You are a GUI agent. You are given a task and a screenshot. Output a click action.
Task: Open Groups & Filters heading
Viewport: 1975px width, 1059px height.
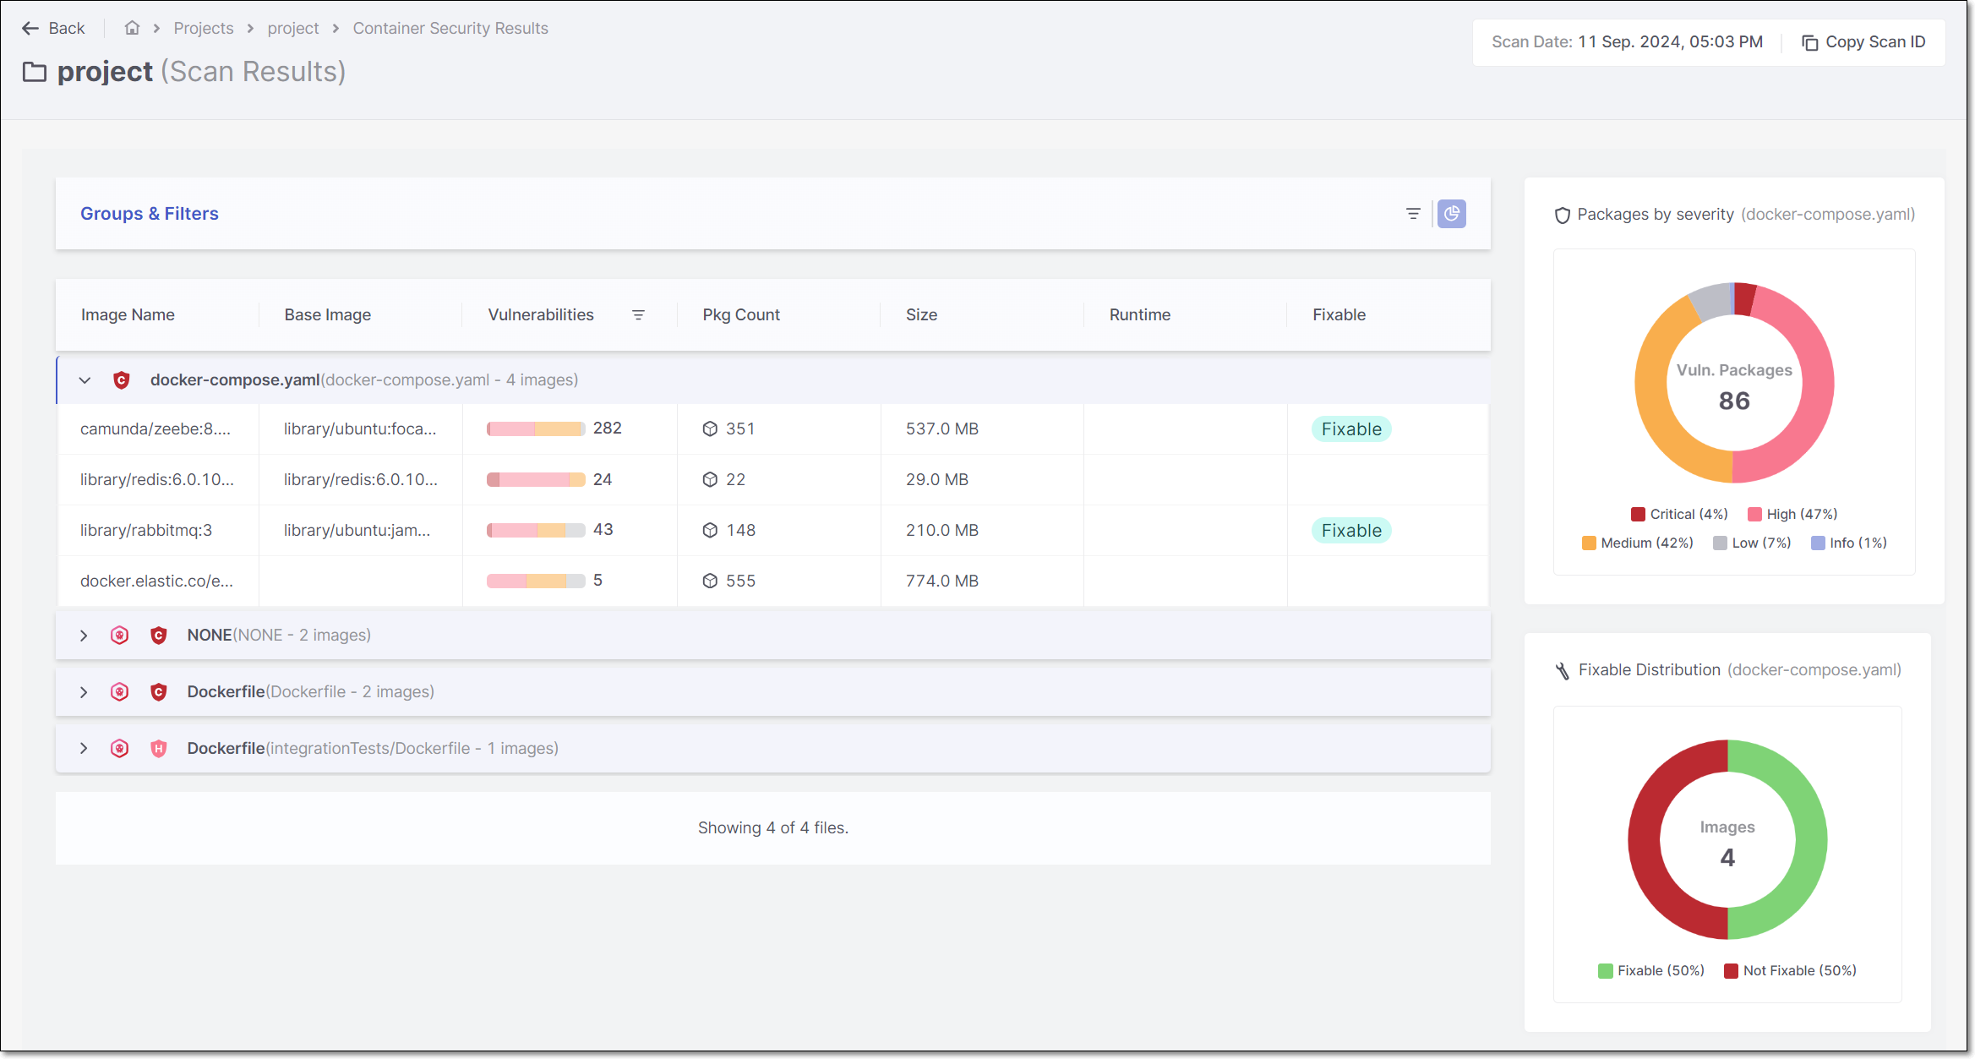tap(150, 214)
